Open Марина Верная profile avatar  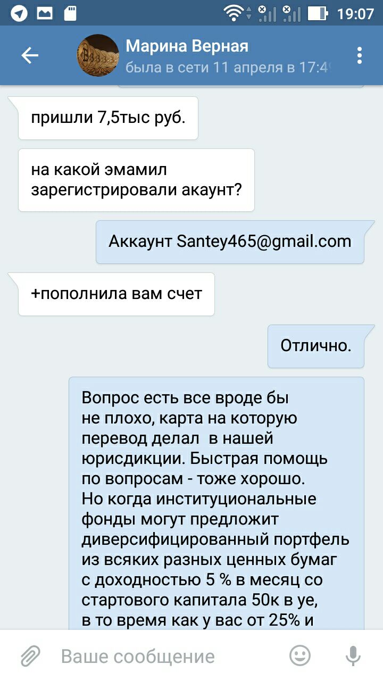(98, 55)
